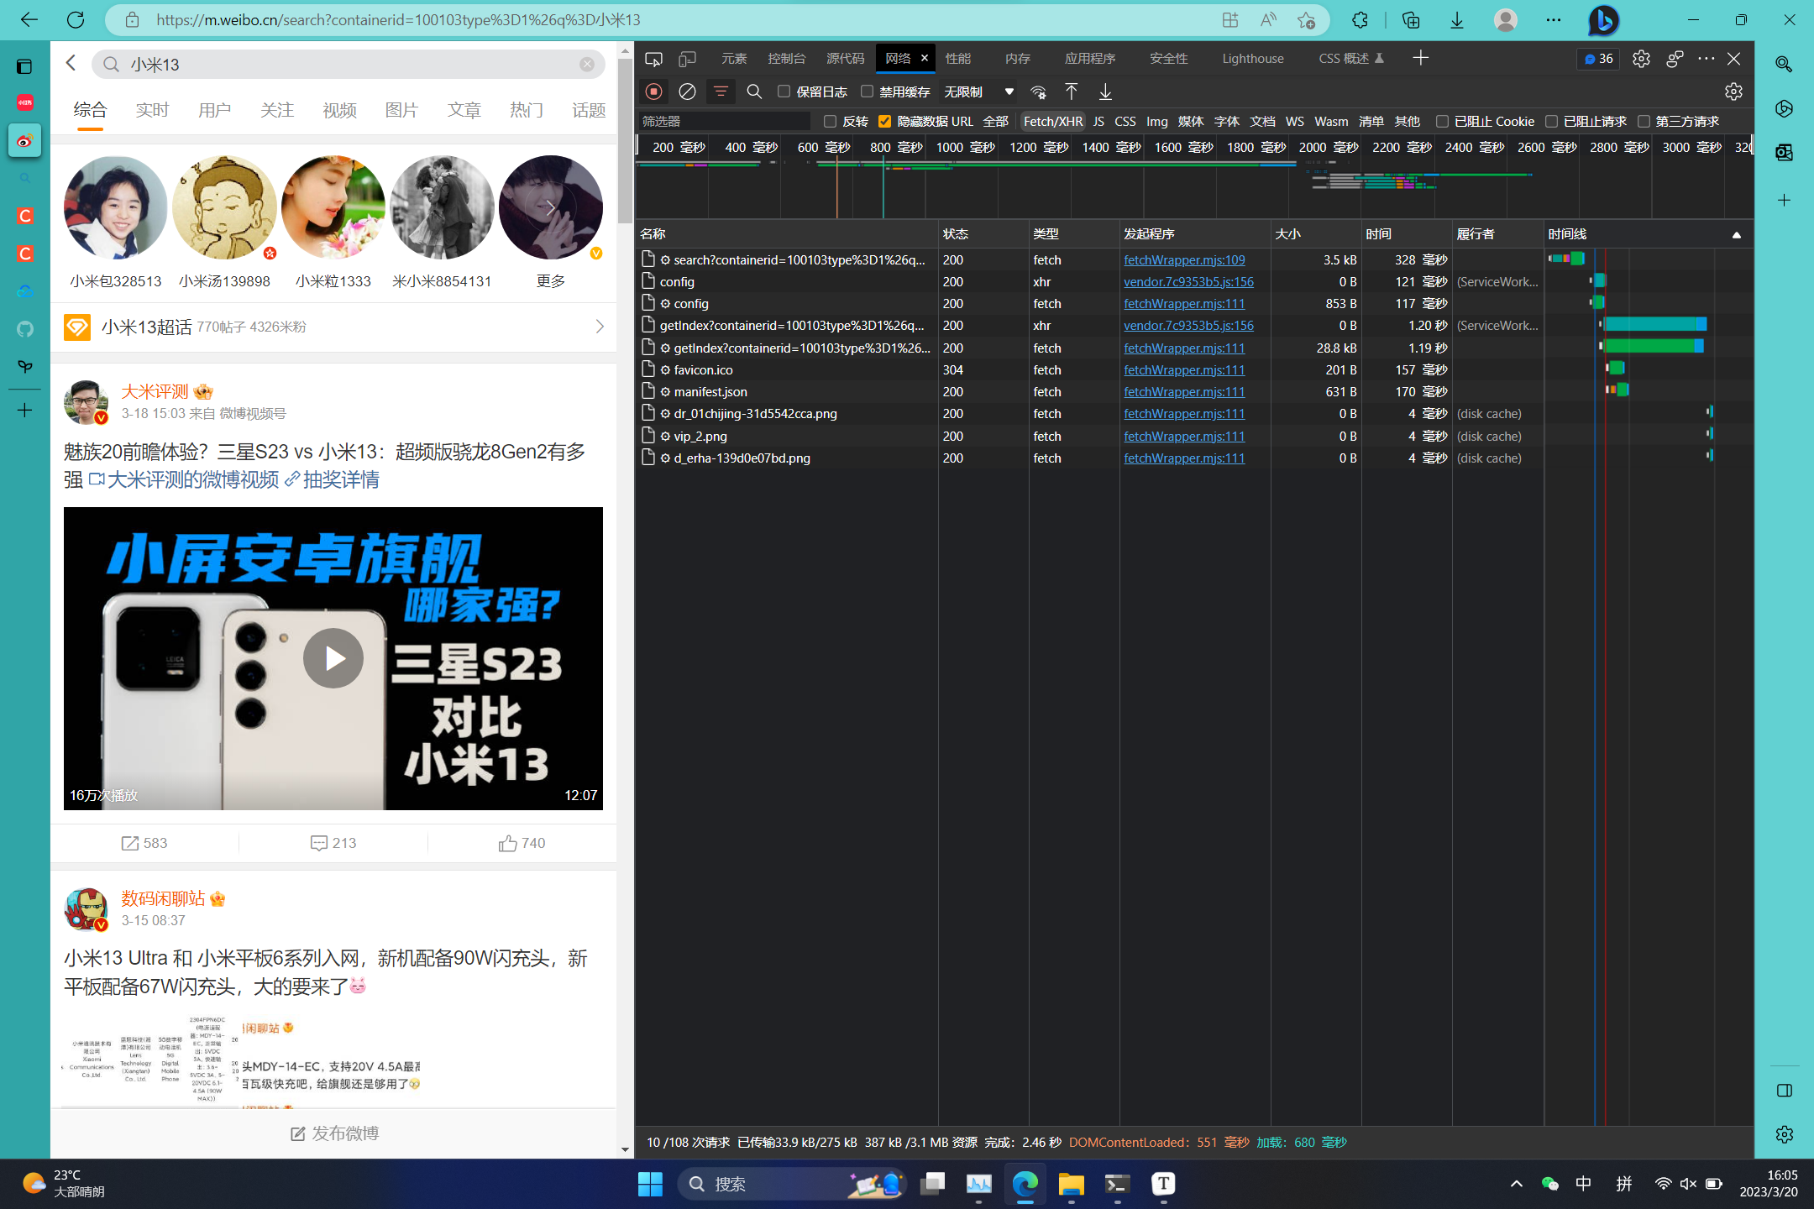Open DevTools settings gear in top bar

(x=1641, y=59)
